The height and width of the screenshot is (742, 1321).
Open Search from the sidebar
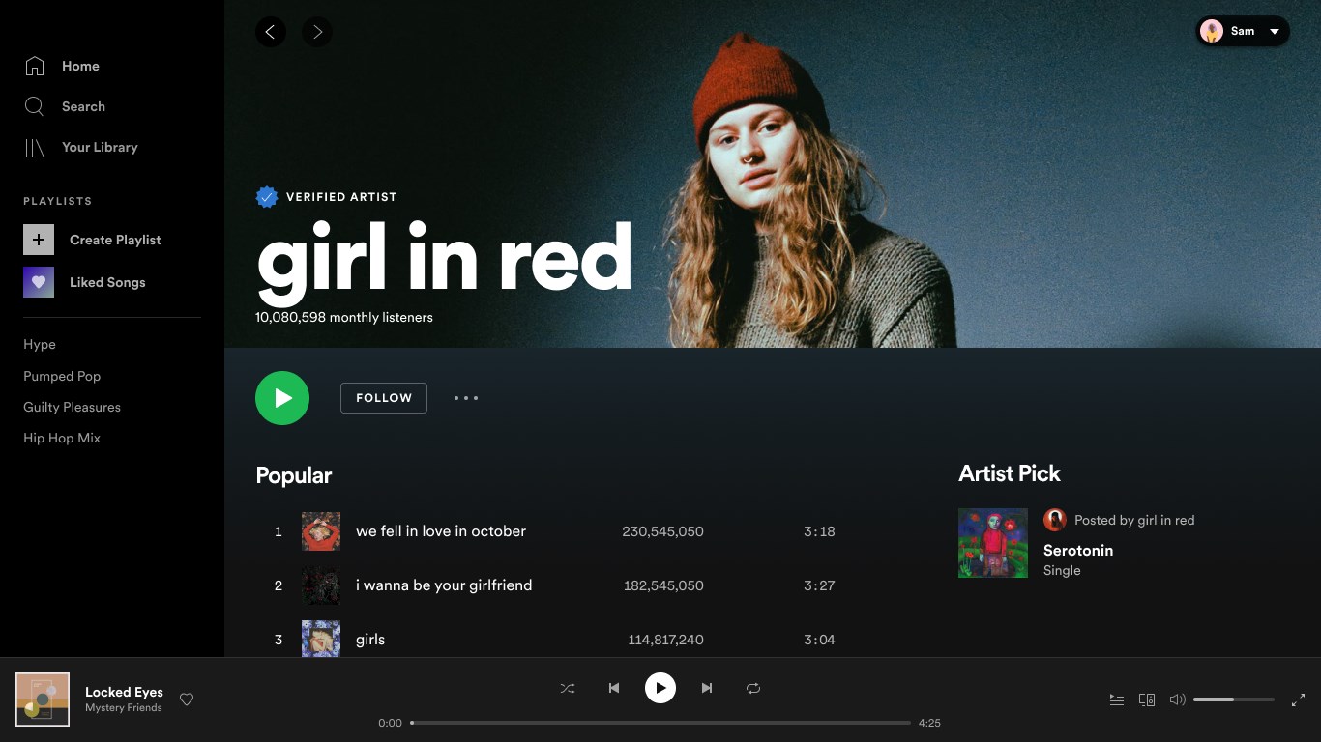pos(83,106)
